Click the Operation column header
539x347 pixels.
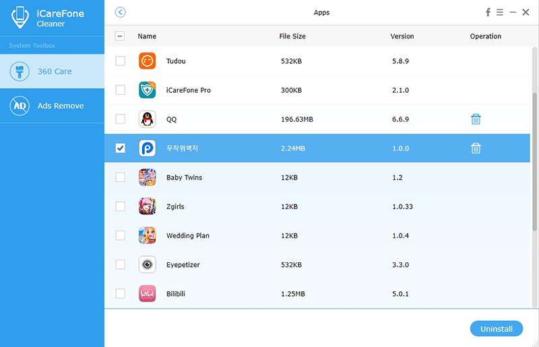(x=486, y=36)
